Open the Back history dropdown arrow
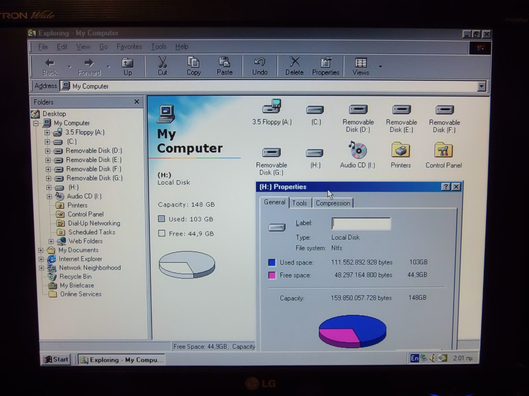 (69, 67)
